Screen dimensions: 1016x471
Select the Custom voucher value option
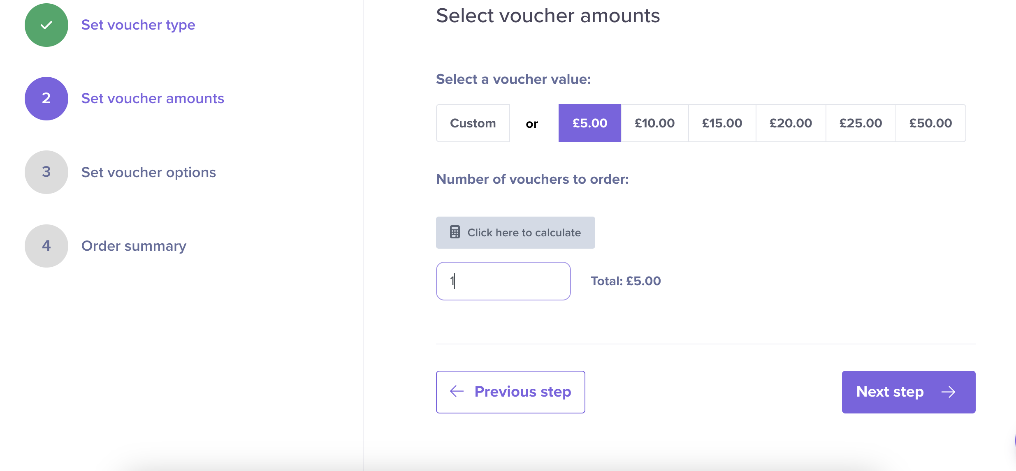click(x=473, y=123)
